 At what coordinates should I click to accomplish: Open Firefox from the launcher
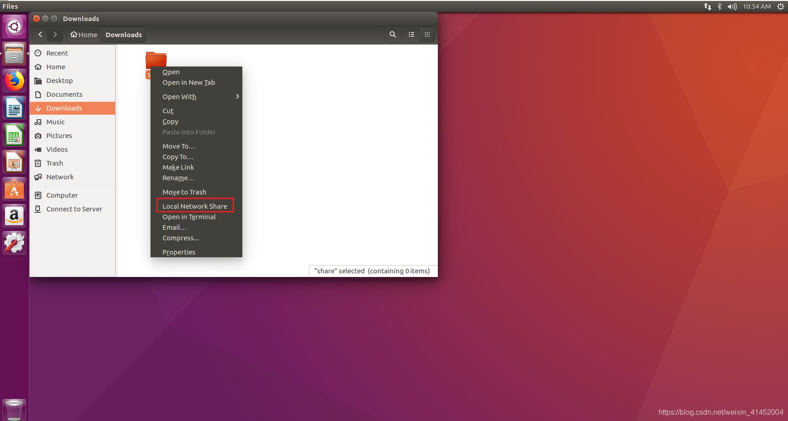[14, 81]
